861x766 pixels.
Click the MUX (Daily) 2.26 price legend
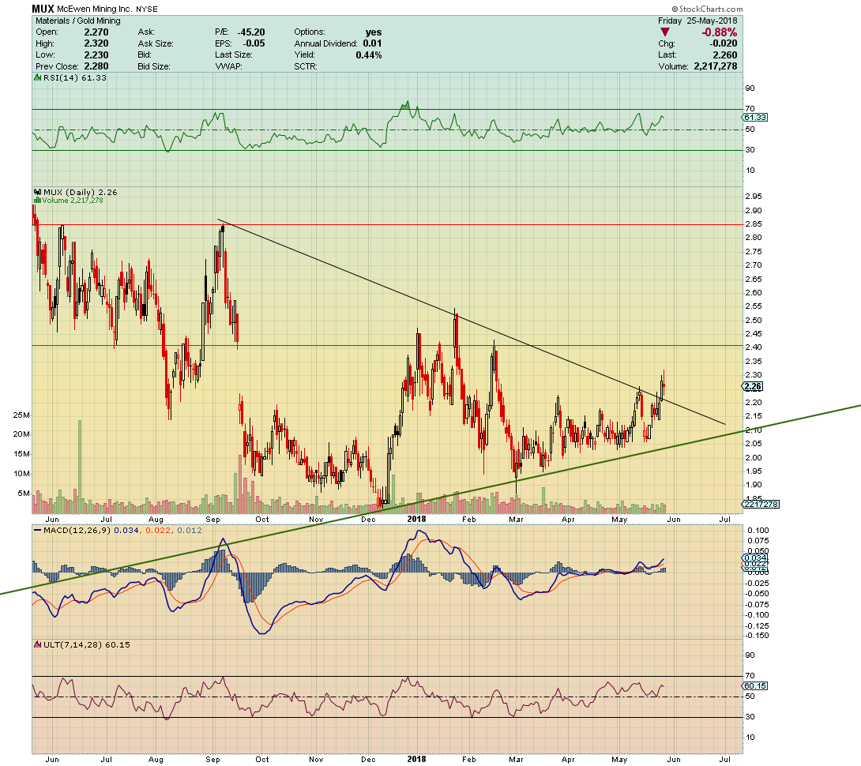[x=80, y=192]
